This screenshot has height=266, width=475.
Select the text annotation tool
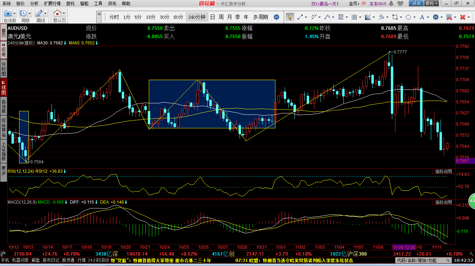[x=422, y=17]
